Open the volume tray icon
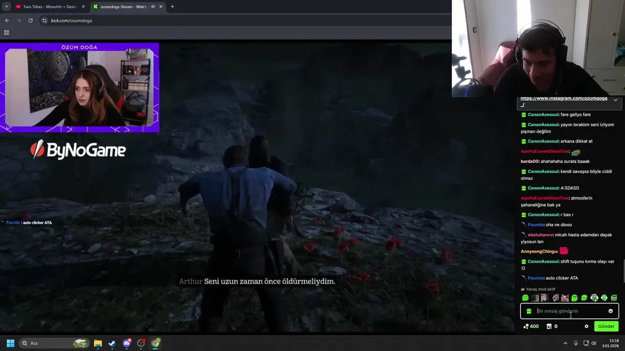The height and width of the screenshot is (351, 625). [594, 343]
